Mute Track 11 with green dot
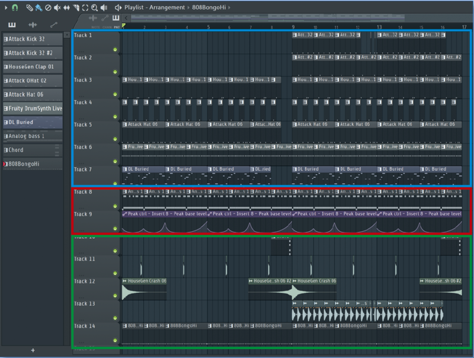Image resolution: width=474 pixels, height=358 pixels. coord(115,273)
